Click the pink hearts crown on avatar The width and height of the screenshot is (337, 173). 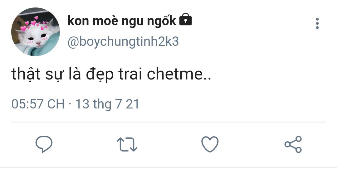tap(34, 24)
